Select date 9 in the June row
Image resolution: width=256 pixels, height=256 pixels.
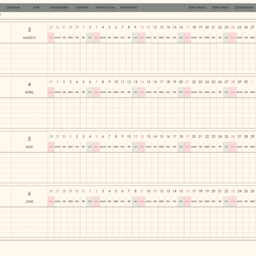pyautogui.click(x=142, y=191)
